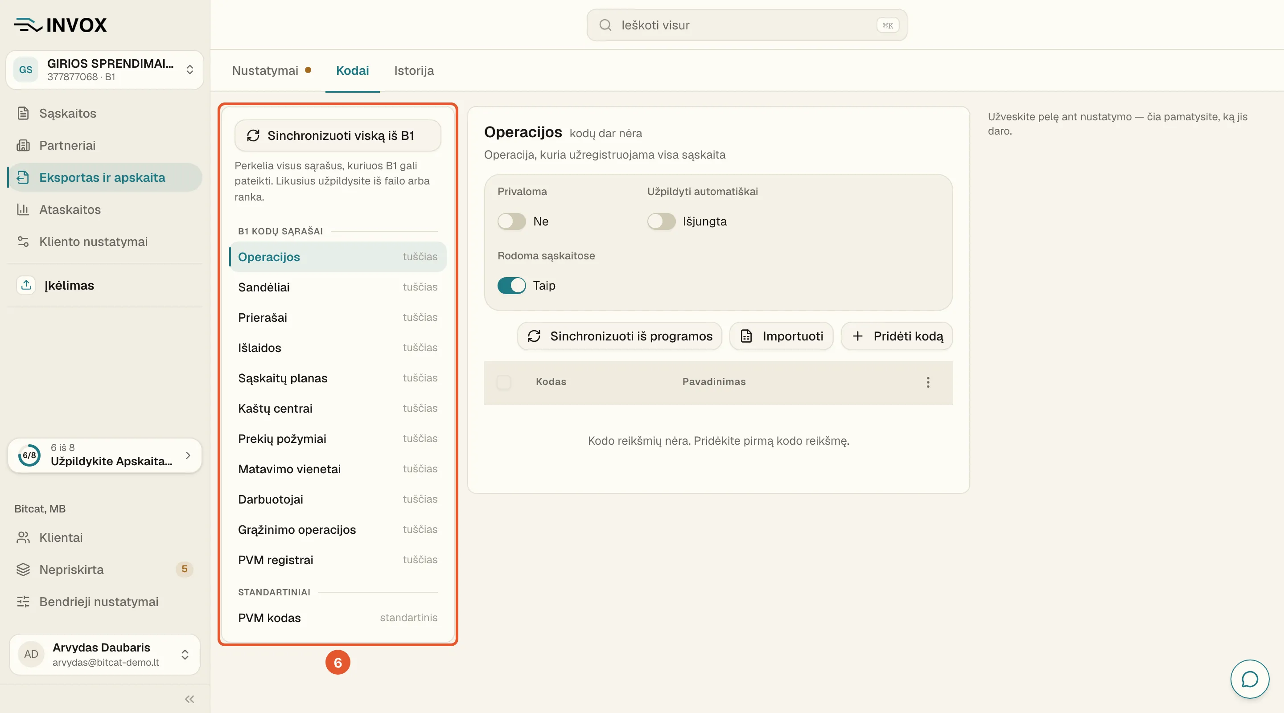The image size is (1284, 713).
Task: Open the Prierašai code list
Action: [337, 317]
